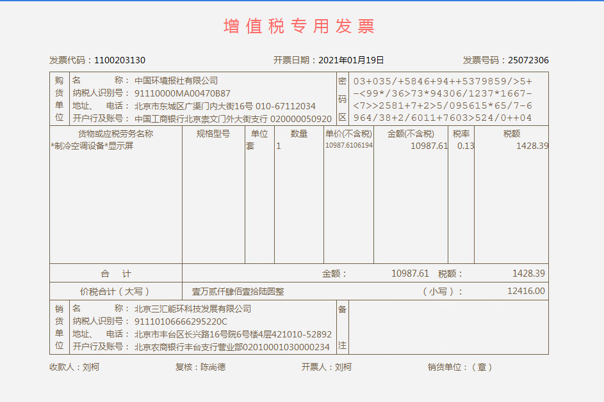Click reviewer 复核:陈尚德
The height and width of the screenshot is (402, 604).
200,367
